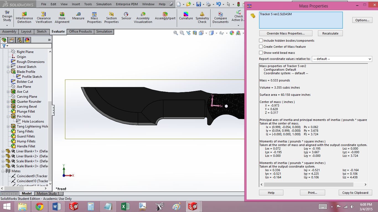This screenshot has width=378, height=212.
Task: Click Zoom to Fit in the view toolbar
Action: 175,33
